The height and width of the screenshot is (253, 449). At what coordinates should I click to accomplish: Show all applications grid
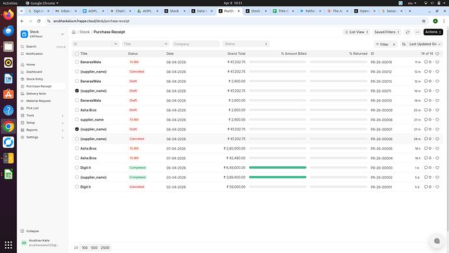point(8,245)
